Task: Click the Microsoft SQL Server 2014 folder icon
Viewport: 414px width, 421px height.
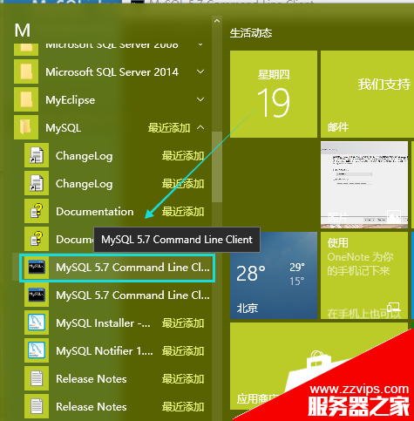Action: (x=26, y=71)
